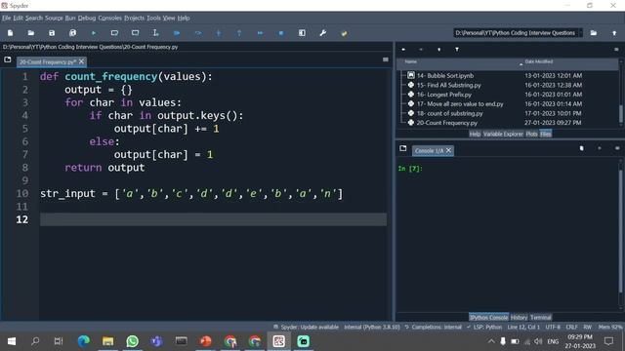Open Windows Start menu
The width and height of the screenshot is (625, 351).
(x=12, y=341)
